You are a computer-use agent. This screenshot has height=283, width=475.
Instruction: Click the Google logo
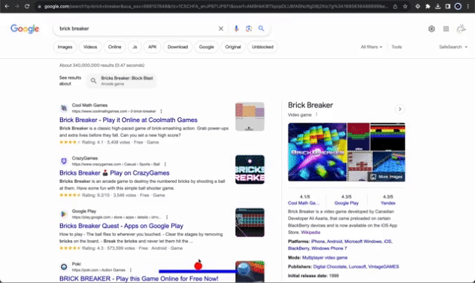pos(25,29)
